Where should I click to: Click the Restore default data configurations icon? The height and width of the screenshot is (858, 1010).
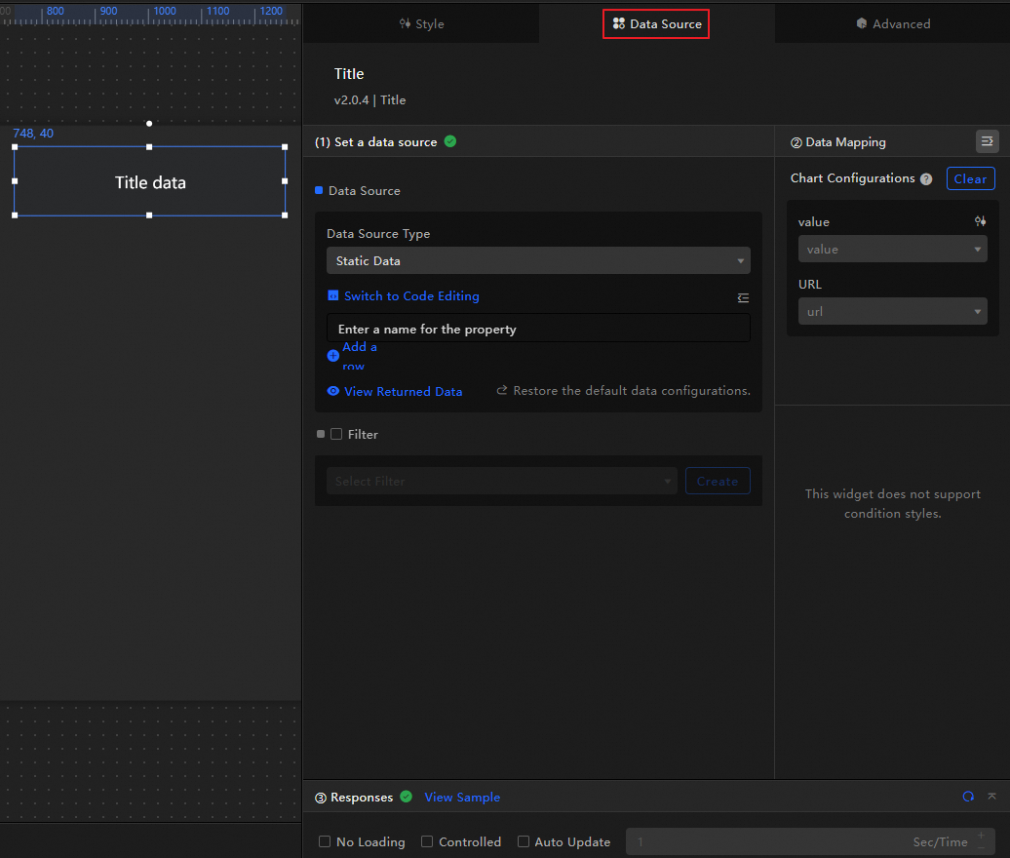tap(502, 391)
